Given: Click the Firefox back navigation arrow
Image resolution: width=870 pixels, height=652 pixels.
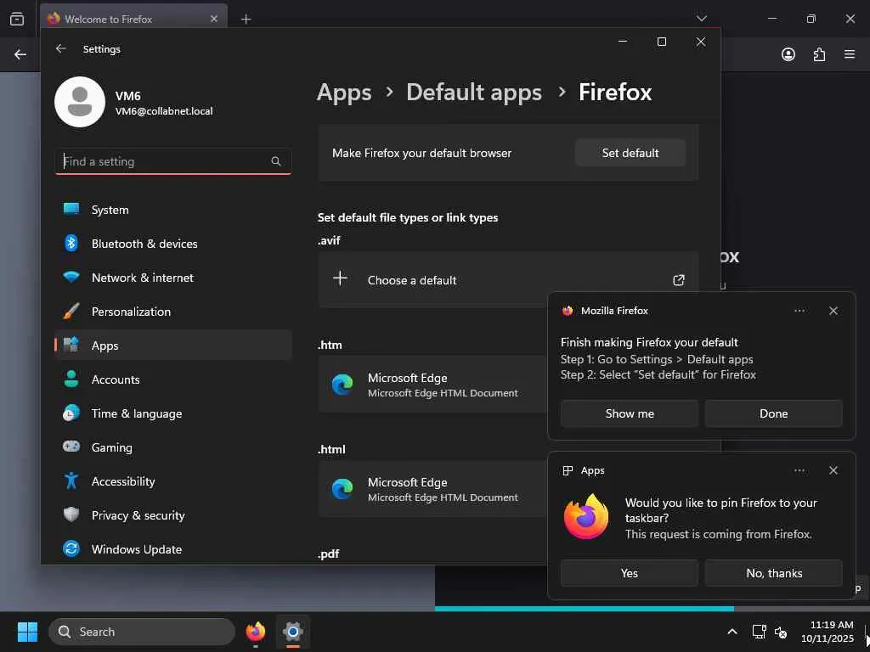Looking at the screenshot, I should coord(20,54).
